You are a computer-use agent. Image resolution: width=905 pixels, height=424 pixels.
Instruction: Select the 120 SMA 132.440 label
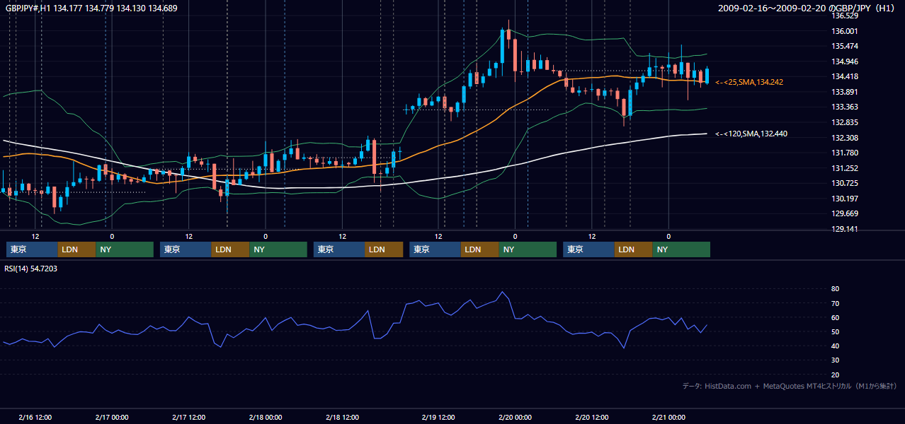[751, 134]
